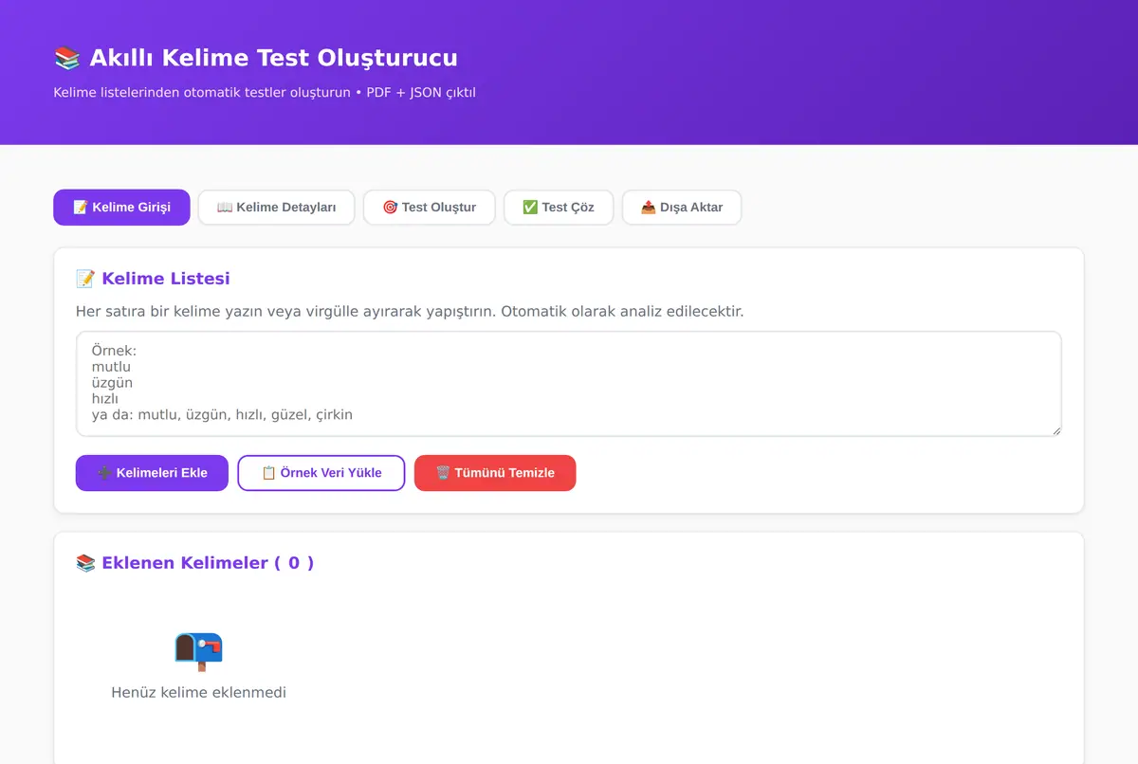Viewport: 1138px width, 764px height.
Task: Click the Eklenen Kelimeler ( 0 ) heading
Action: 208,563
